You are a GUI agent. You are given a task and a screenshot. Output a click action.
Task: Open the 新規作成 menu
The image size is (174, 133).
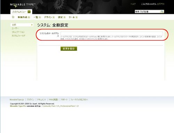click(x=22, y=17)
